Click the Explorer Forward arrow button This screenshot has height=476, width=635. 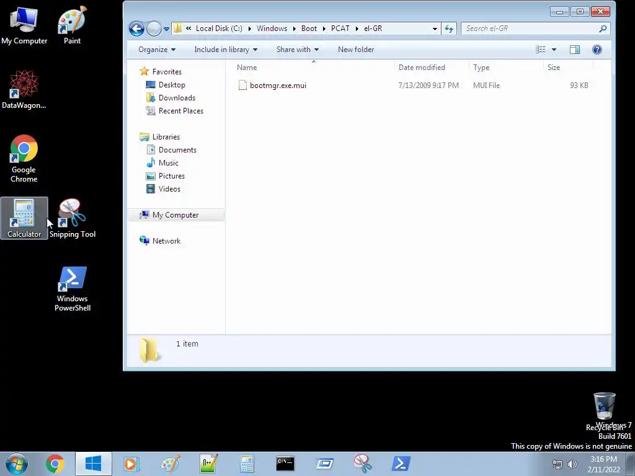154,29
